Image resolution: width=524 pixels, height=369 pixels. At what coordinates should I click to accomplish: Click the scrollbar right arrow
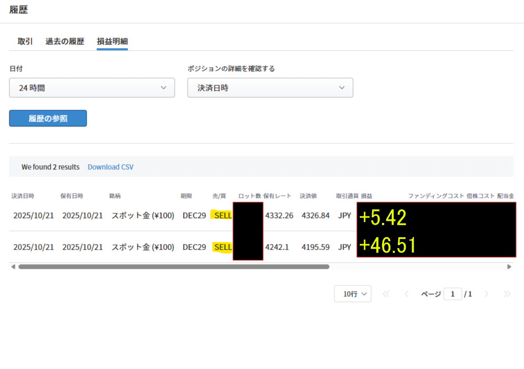point(509,267)
